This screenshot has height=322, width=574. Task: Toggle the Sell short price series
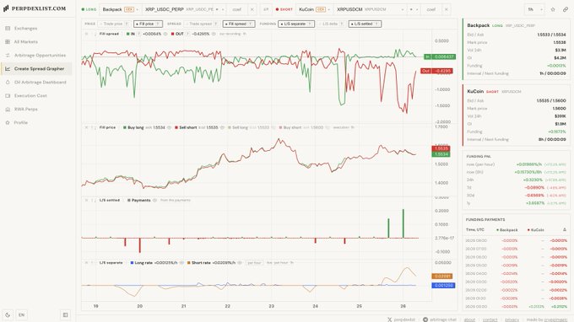(x=186, y=127)
